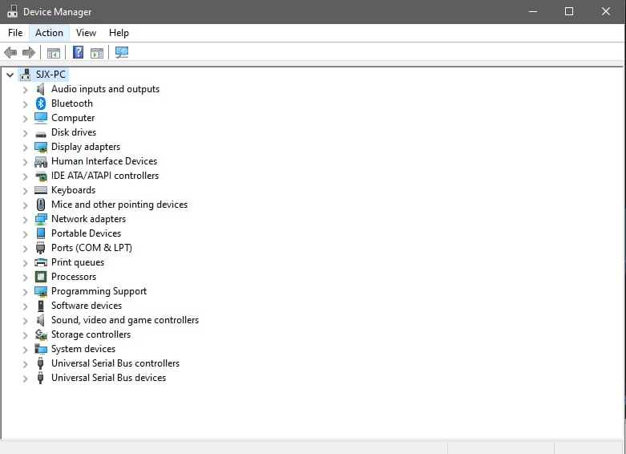Click the Software devices icon
Screen dimensions: 626x454
click(40, 306)
